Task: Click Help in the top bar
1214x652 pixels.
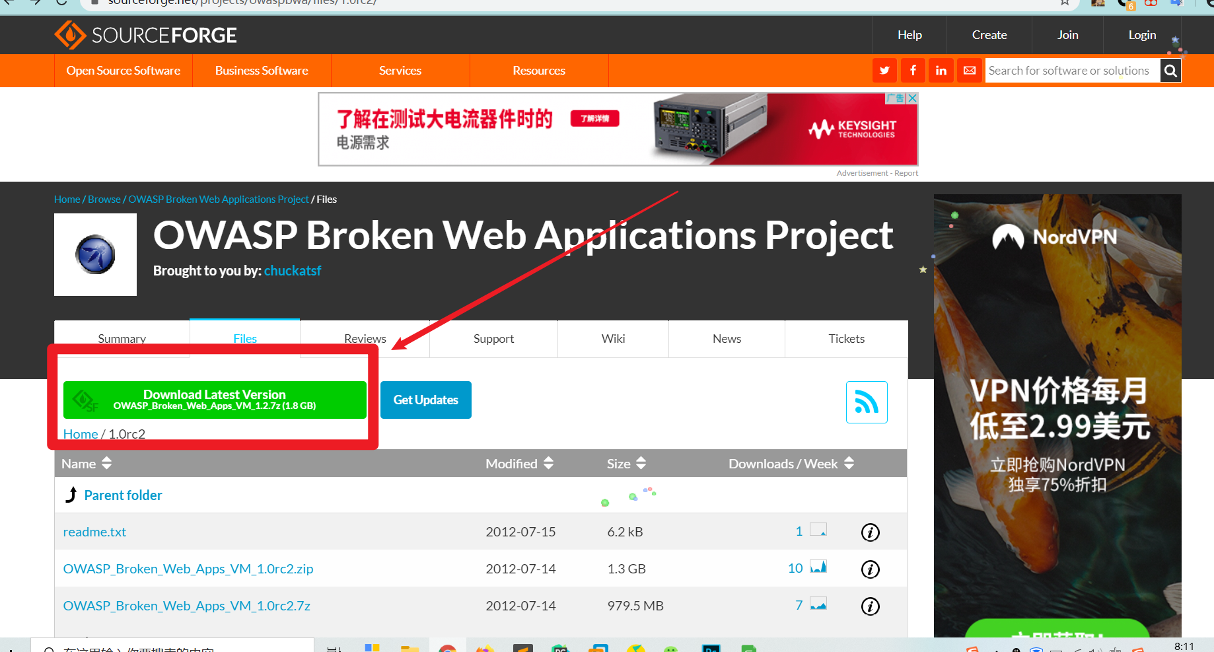Action: click(910, 35)
